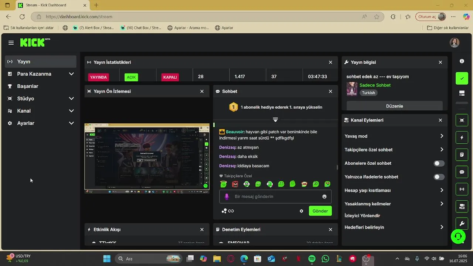
Task: Toggle Stream Preview widget icon in right sidebar
Action: [462, 120]
